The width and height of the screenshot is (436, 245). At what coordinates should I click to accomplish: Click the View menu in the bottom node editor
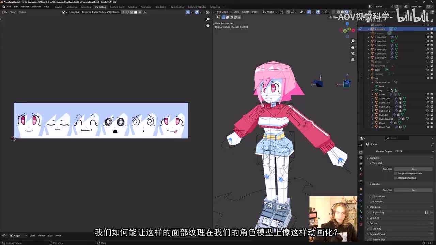click(32, 235)
